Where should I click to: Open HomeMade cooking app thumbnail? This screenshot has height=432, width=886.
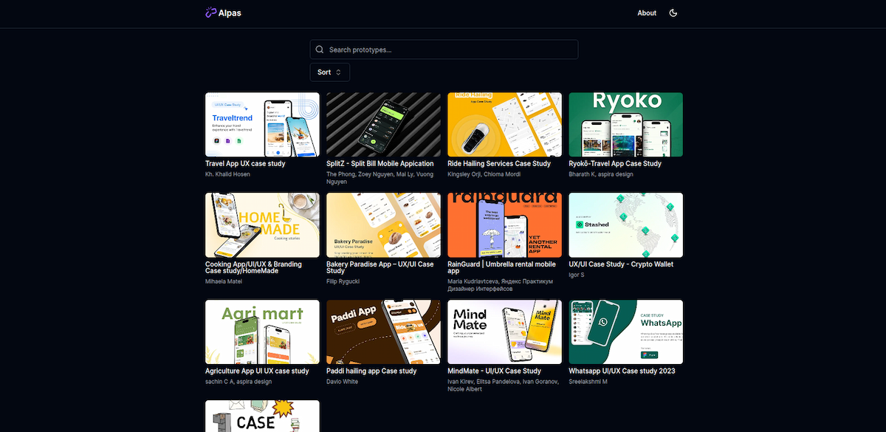pos(262,225)
